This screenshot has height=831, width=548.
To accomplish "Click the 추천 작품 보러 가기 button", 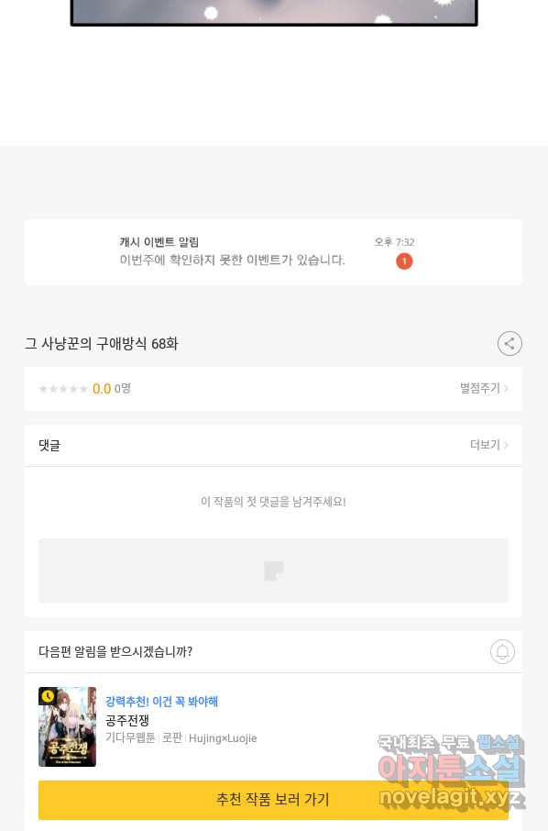I will tap(273, 799).
